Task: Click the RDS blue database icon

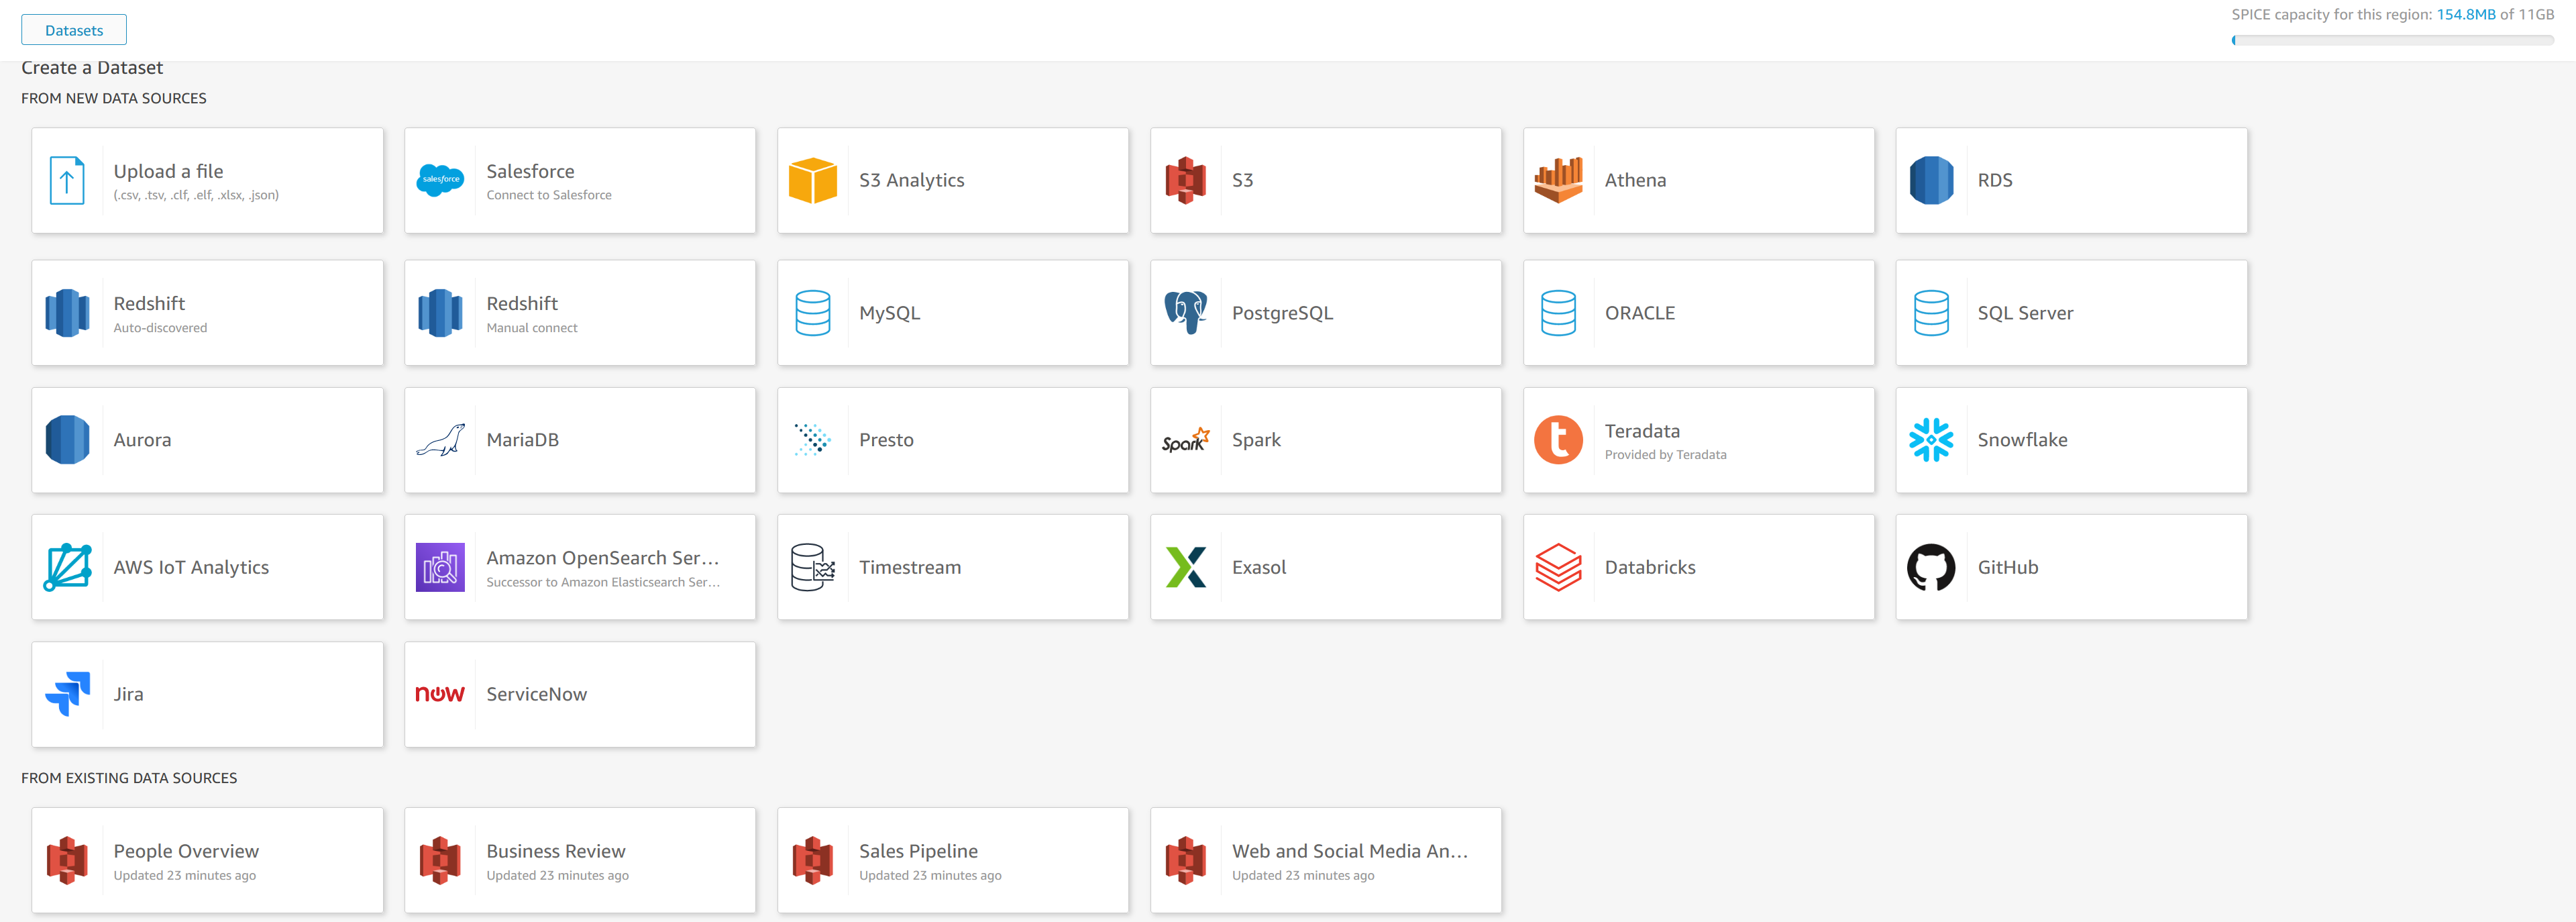Action: (x=1931, y=181)
